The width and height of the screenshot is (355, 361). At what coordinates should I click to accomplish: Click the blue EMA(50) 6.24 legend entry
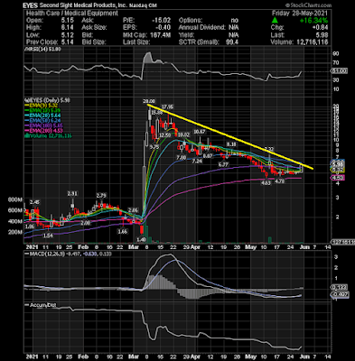pyautogui.click(x=42, y=121)
